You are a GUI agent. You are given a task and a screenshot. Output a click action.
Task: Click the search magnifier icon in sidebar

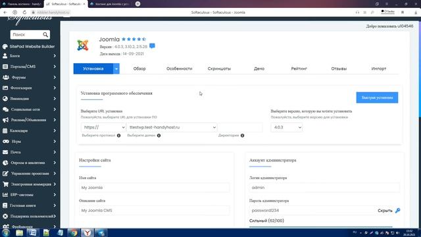pyautogui.click(x=45, y=35)
